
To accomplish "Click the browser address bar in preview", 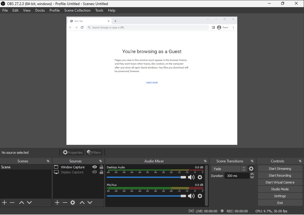I will 148,27.
